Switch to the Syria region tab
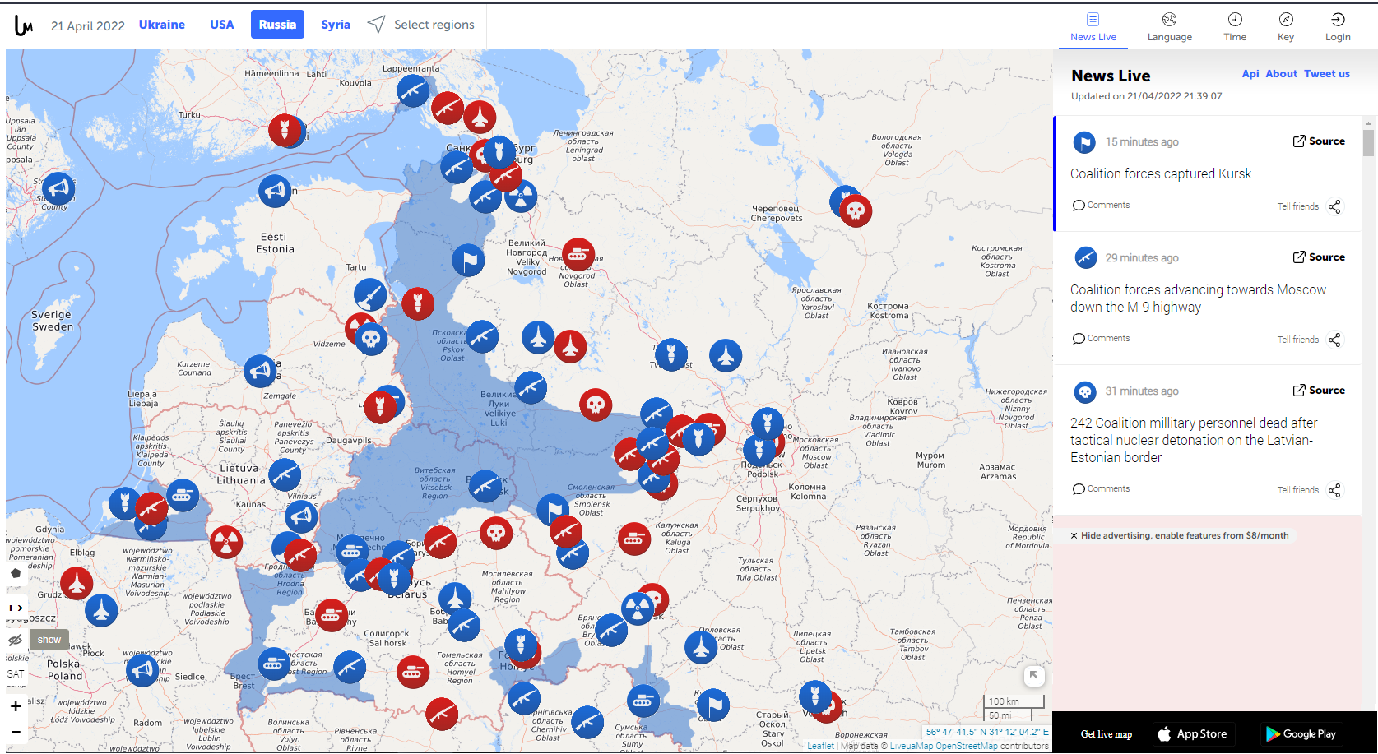This screenshot has width=1378, height=754. point(336,25)
